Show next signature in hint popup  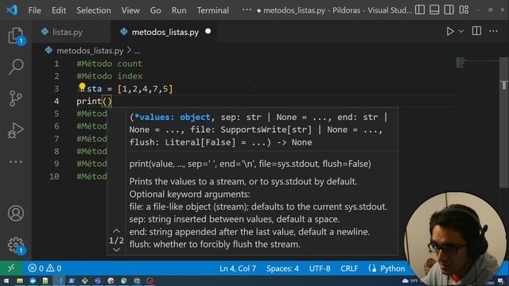(116, 249)
